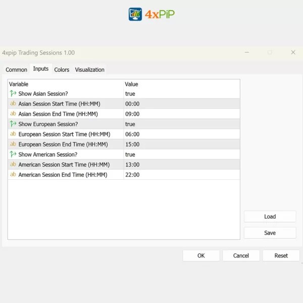
Task: Click the ab icon for American Session Start Time
Action: tap(13, 164)
